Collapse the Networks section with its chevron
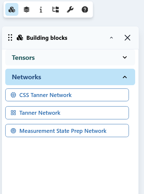Image resolution: width=144 pixels, height=194 pixels. (125, 77)
